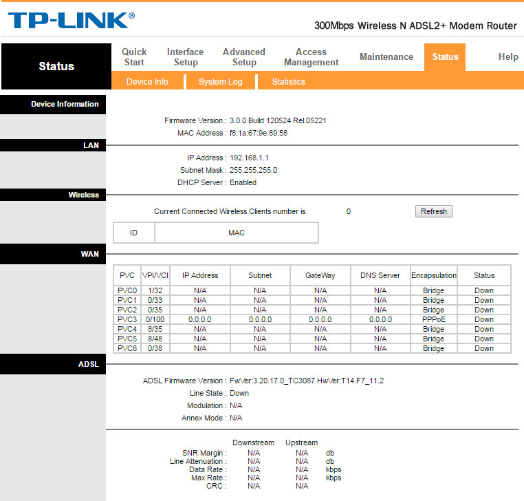
Task: Open the Interface Setup tab
Action: click(185, 57)
